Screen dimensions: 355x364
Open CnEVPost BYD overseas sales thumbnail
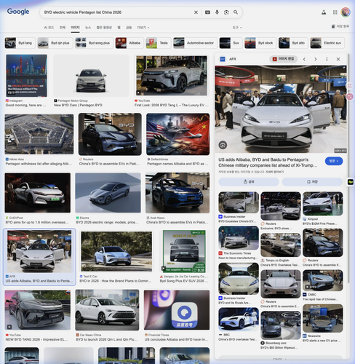(38, 193)
